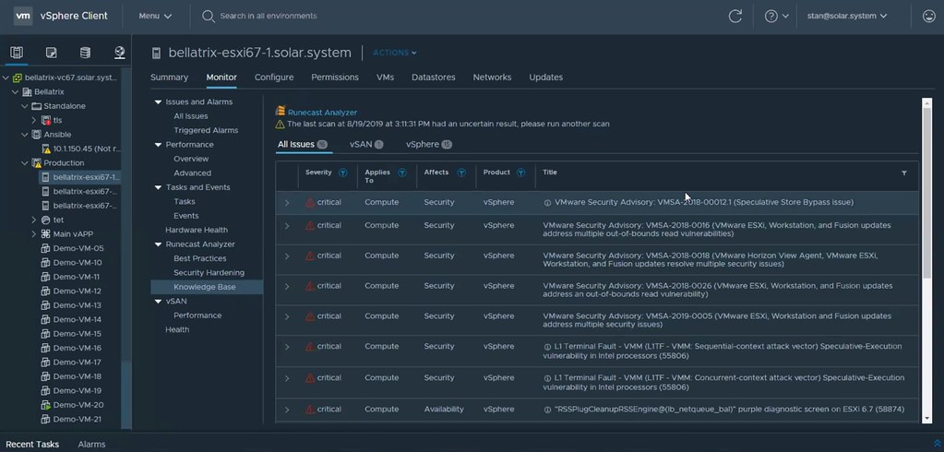Open the Menu dropdown
944x452 pixels.
[155, 17]
